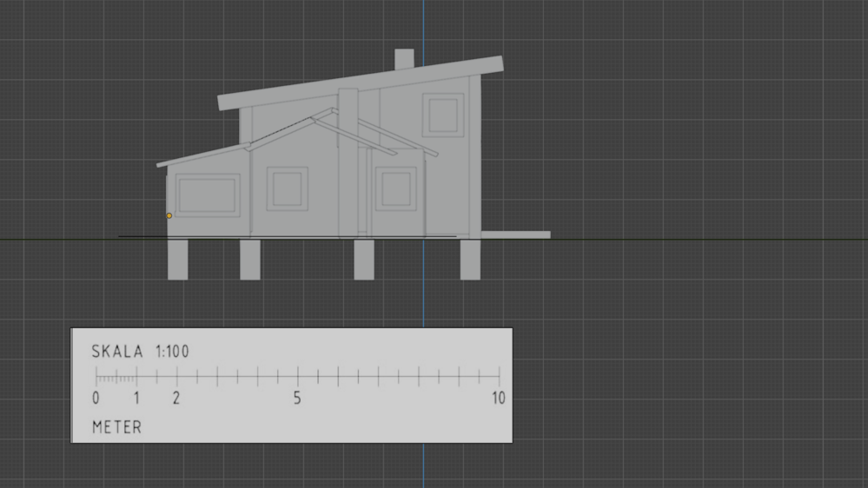Click the chimney on top of the roof
Screen dimensions: 868x488
coord(403,59)
